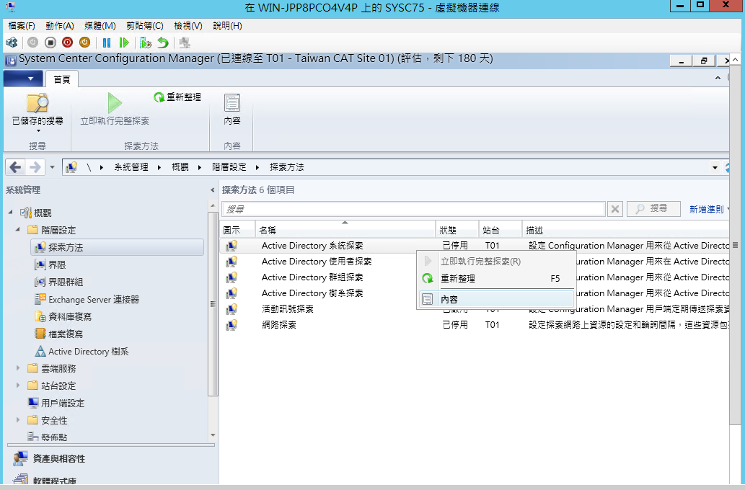Click the Revert VM toolbar icon
This screenshot has height=490, width=745.
pyautogui.click(x=163, y=43)
